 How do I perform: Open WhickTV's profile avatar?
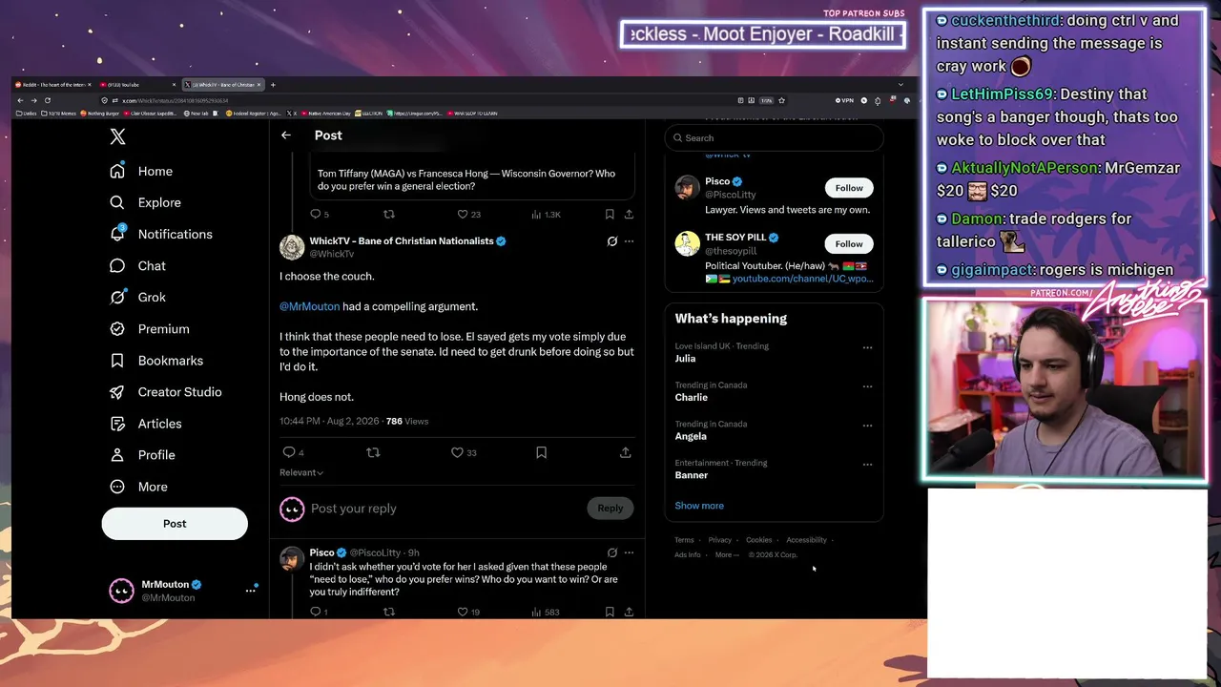click(292, 247)
